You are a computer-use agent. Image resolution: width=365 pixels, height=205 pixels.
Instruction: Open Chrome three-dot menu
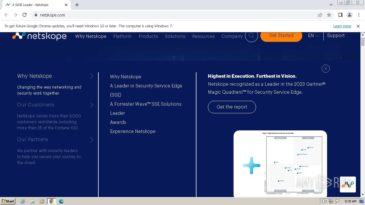[x=358, y=15]
